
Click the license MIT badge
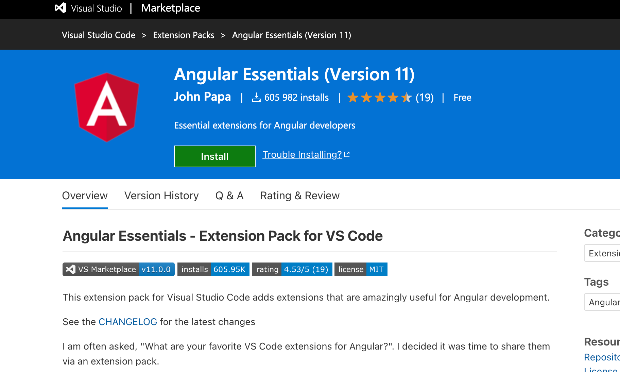click(x=361, y=269)
